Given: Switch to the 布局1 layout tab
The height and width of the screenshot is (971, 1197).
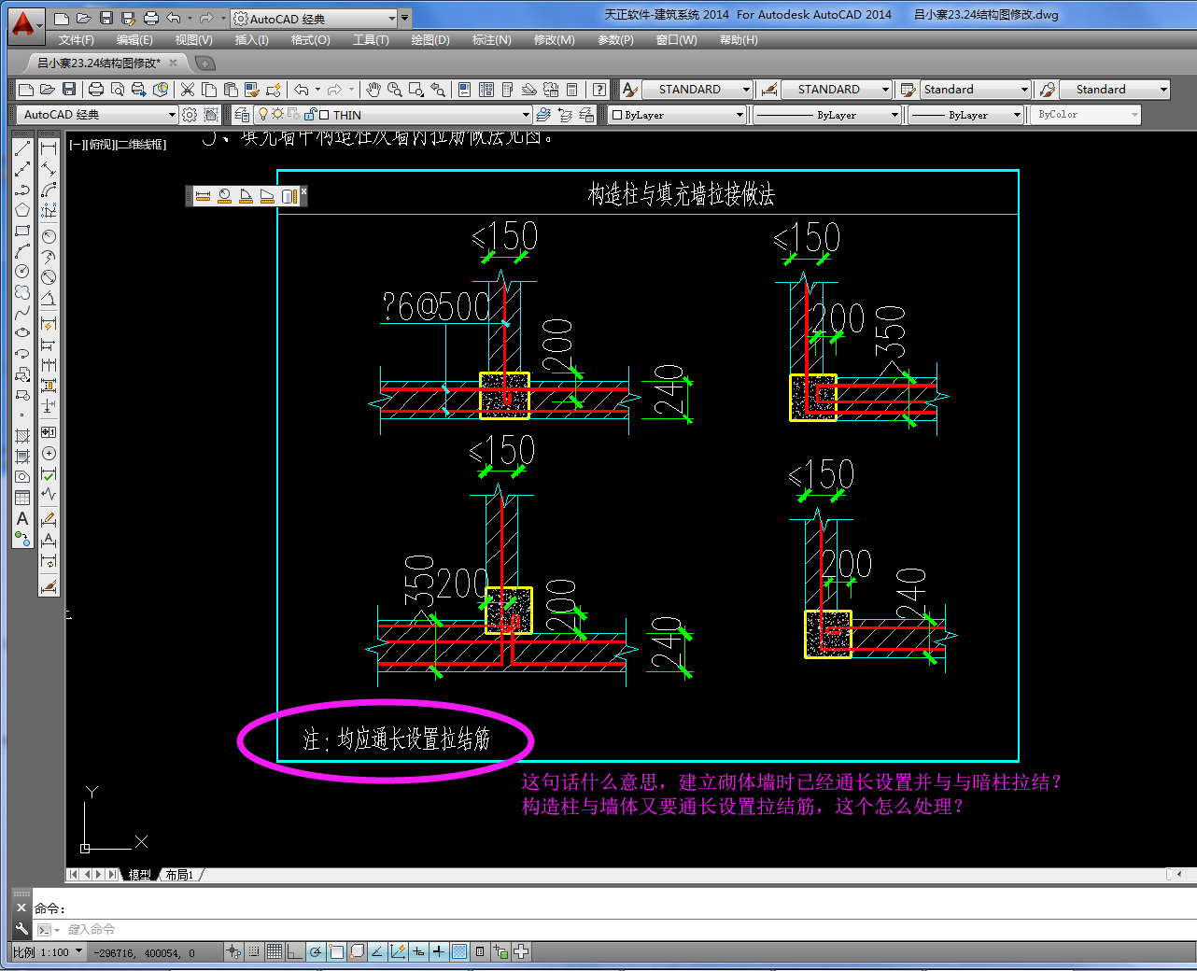Looking at the screenshot, I should 179,875.
